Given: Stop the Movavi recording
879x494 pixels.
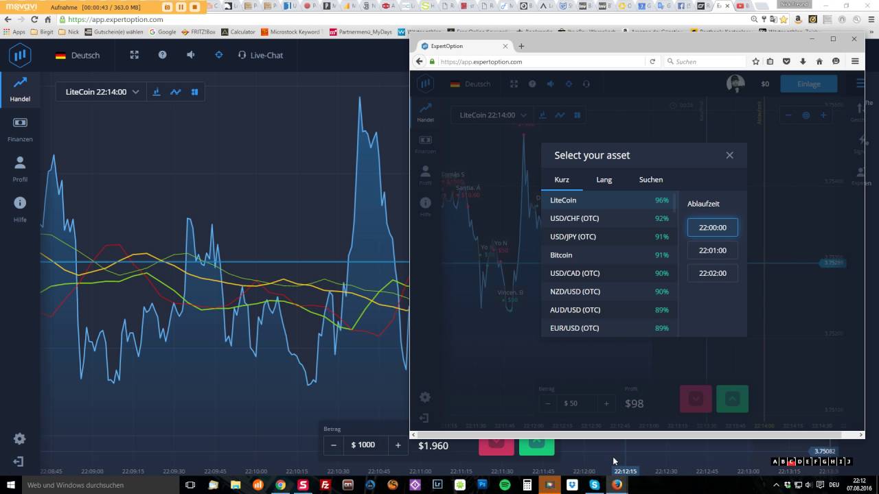Looking at the screenshot, I should coord(194,7).
